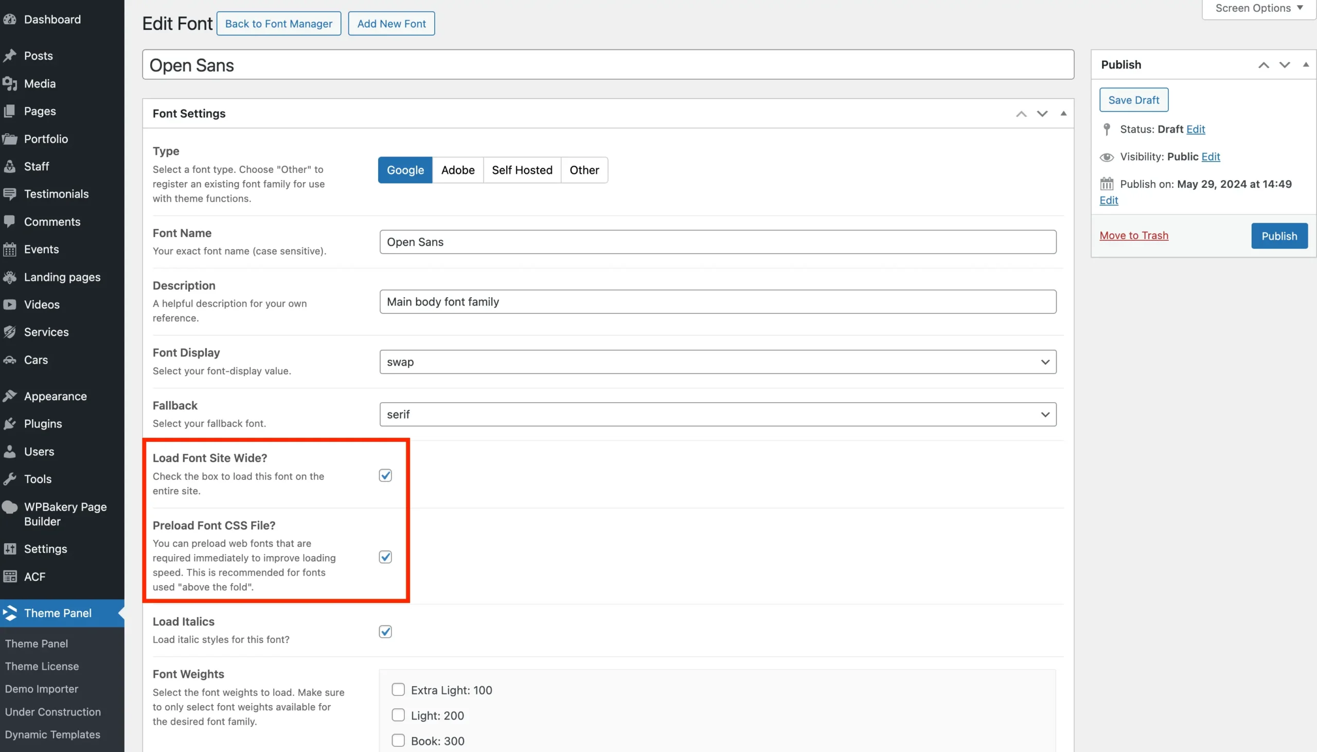Click the Tools wrench icon

click(x=10, y=479)
